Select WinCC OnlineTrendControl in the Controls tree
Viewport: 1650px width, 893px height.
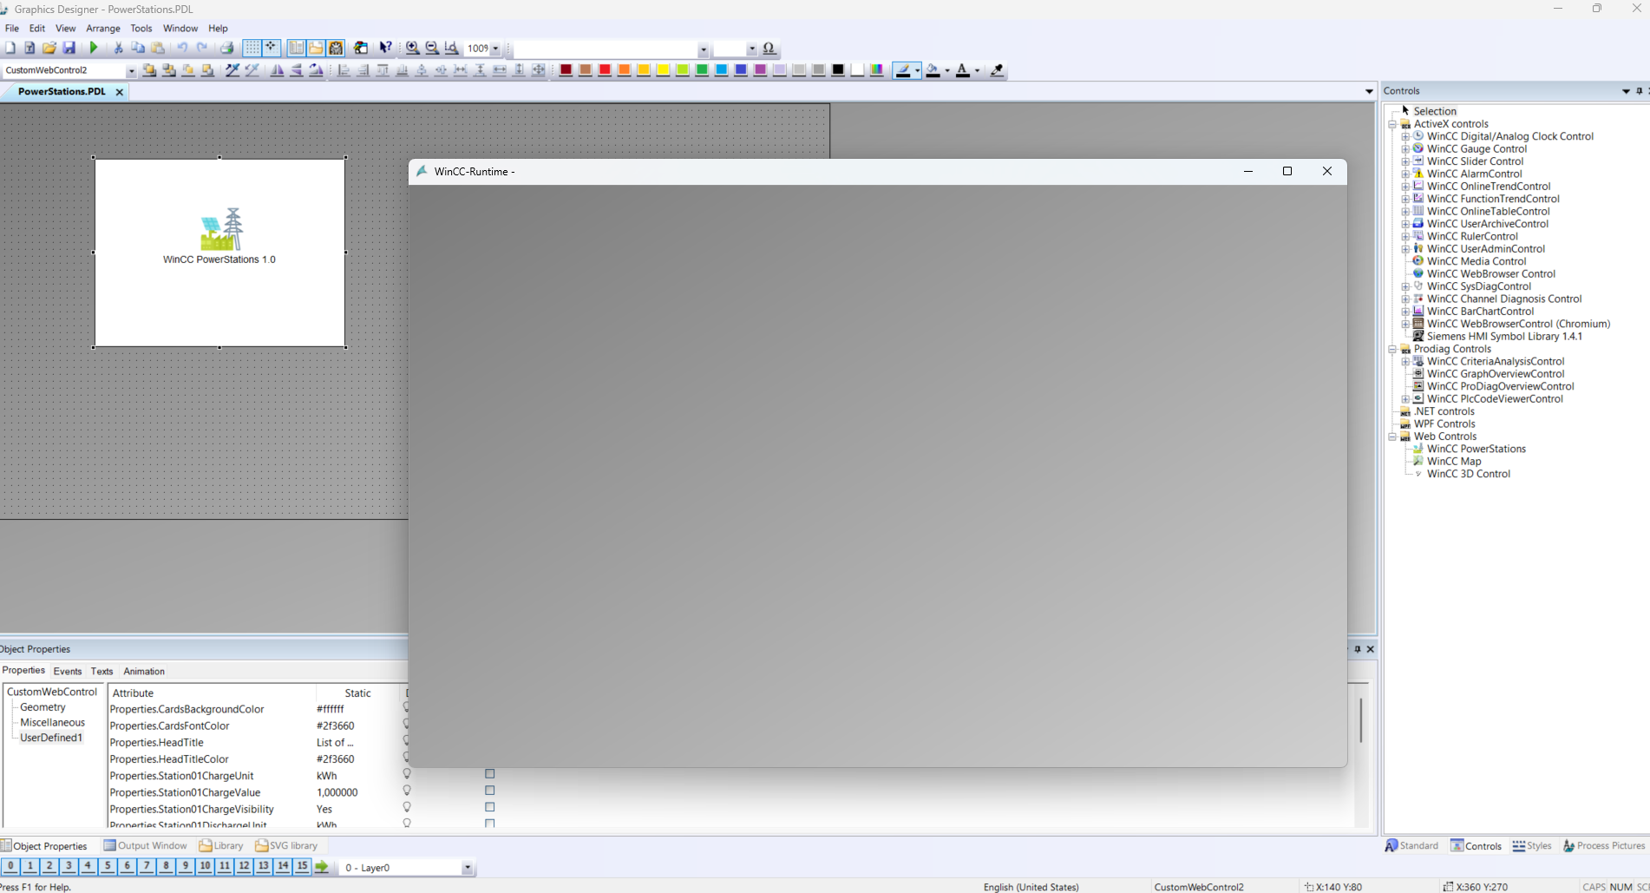(x=1489, y=187)
